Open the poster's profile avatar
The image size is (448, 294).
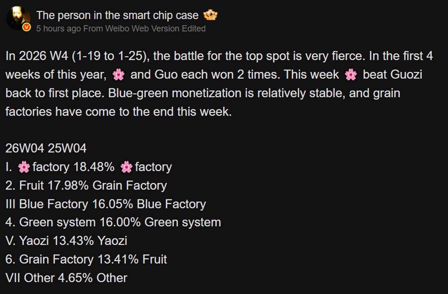tap(17, 17)
